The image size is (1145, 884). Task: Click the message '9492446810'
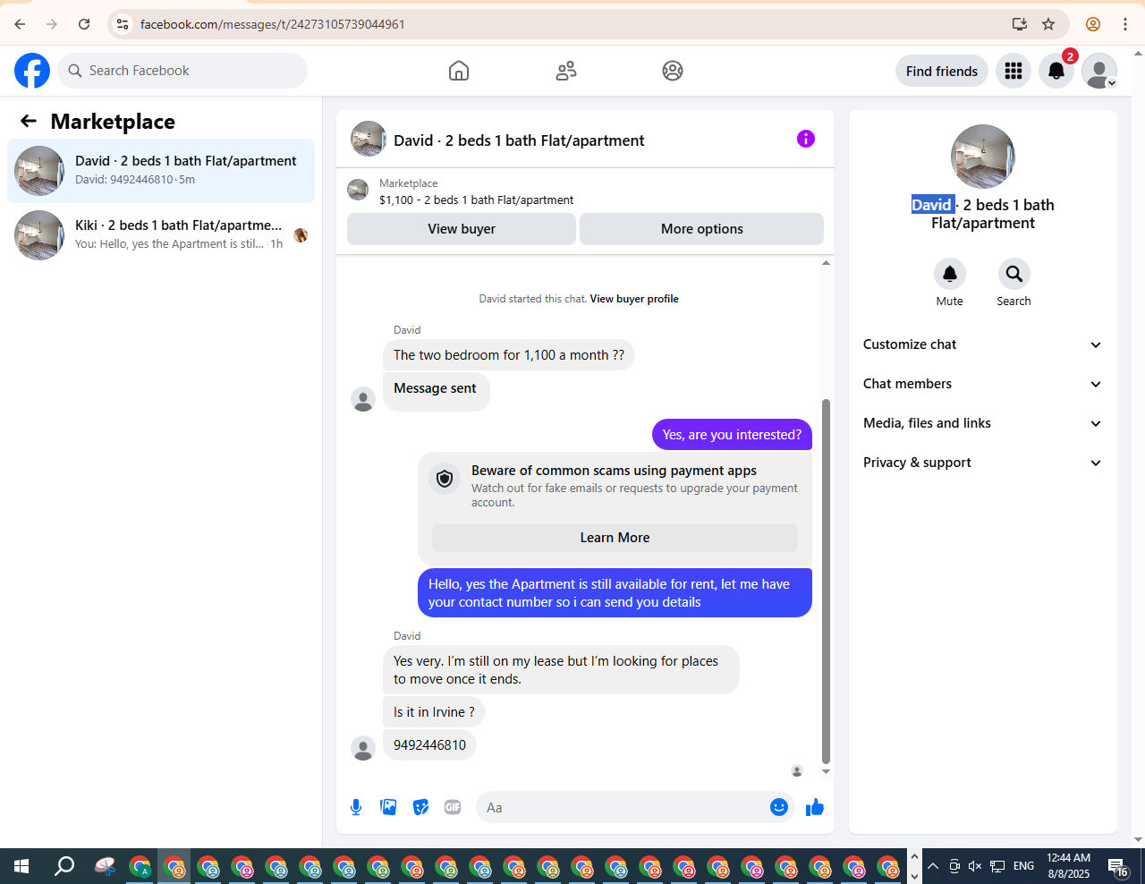coord(429,745)
